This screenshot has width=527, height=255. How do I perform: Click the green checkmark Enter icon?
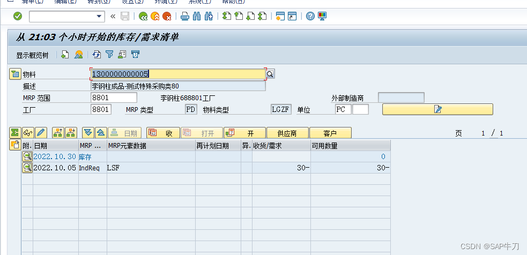(x=18, y=16)
